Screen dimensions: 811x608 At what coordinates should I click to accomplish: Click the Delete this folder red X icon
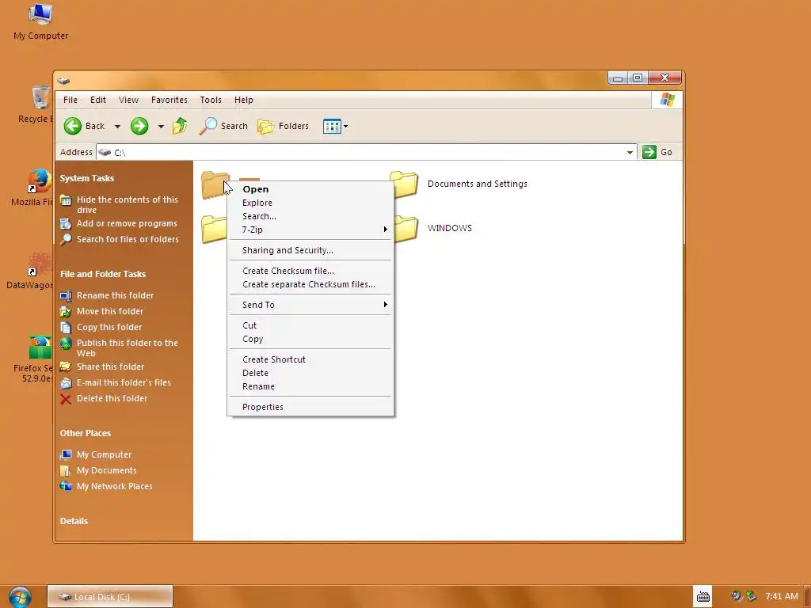pos(66,399)
